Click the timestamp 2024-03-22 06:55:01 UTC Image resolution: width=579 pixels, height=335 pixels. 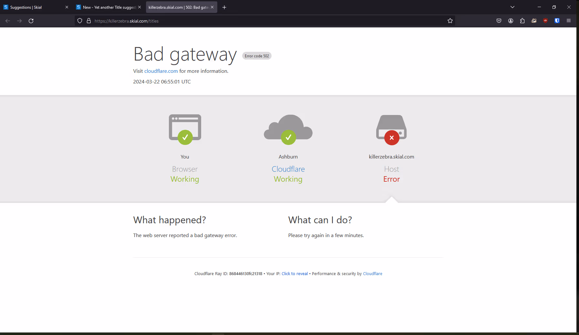(x=162, y=82)
